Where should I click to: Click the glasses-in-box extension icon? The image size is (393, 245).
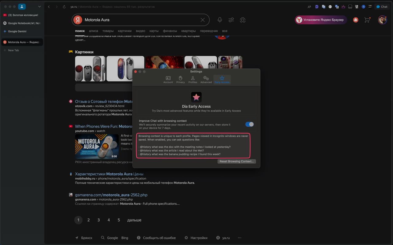tap(350, 7)
